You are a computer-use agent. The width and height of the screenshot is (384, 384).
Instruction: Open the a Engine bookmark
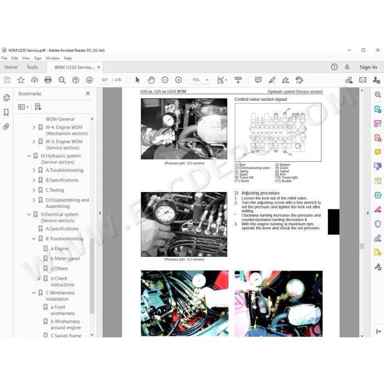click(60, 249)
